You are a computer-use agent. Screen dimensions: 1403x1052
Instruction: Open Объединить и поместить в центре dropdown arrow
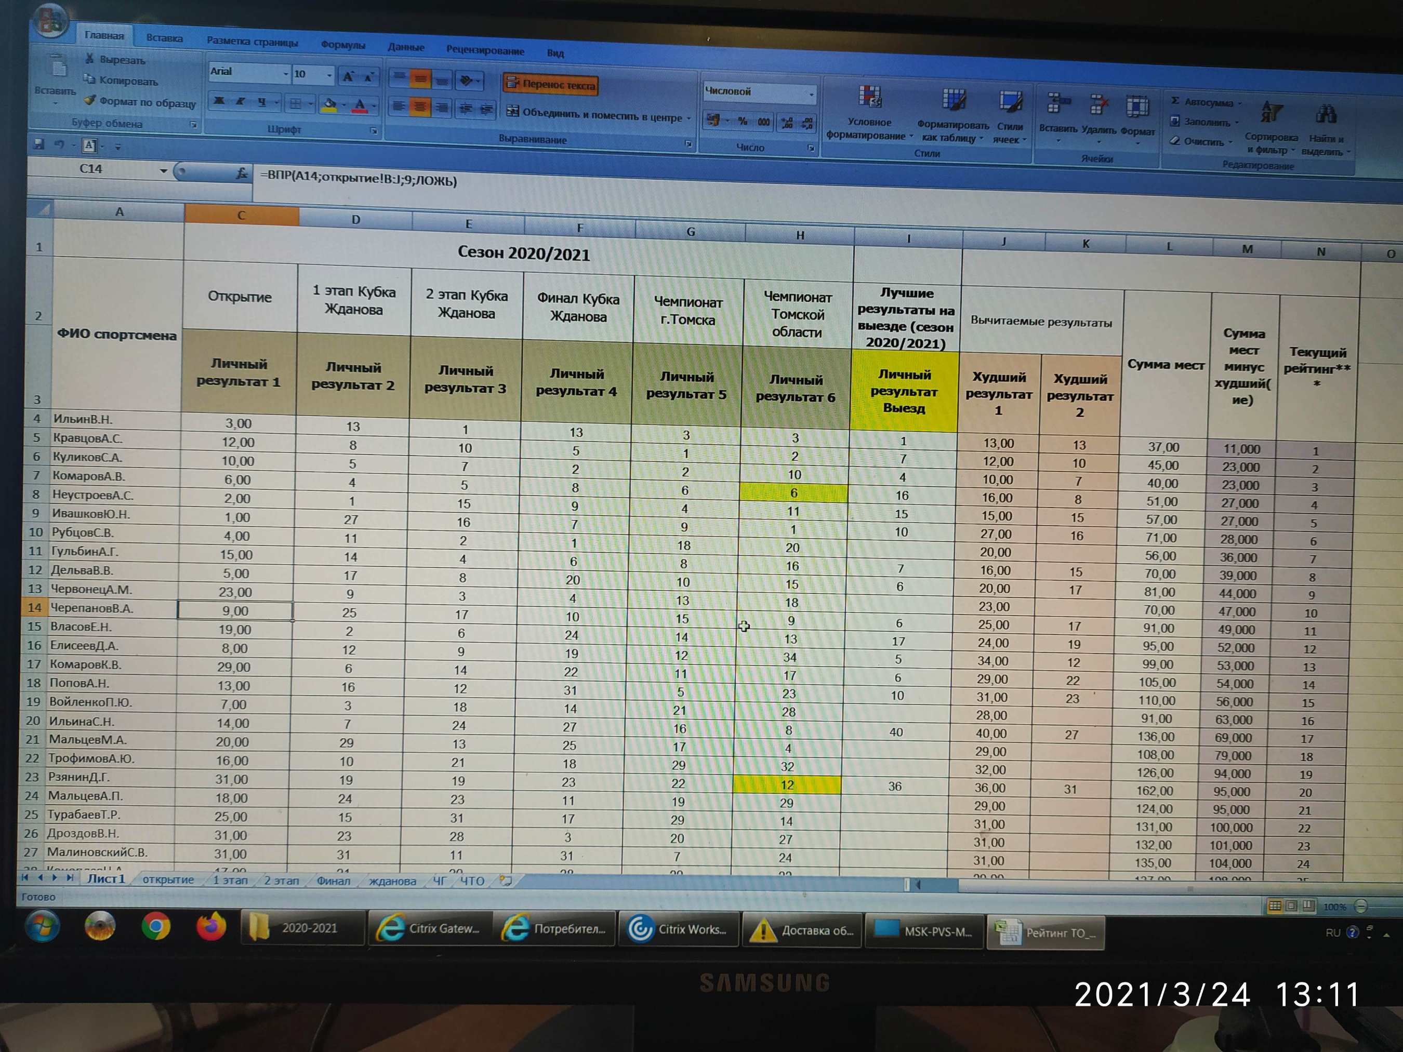pyautogui.click(x=689, y=118)
